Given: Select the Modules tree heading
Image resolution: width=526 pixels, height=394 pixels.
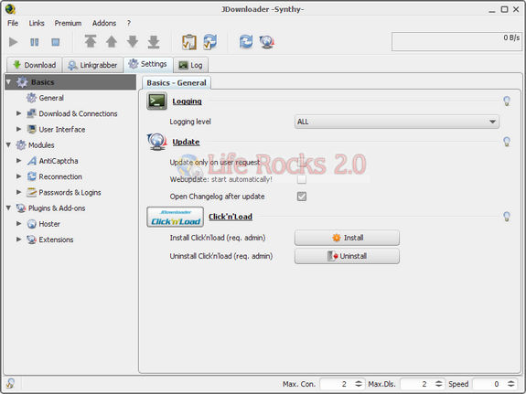Looking at the screenshot, I should (x=35, y=145).
